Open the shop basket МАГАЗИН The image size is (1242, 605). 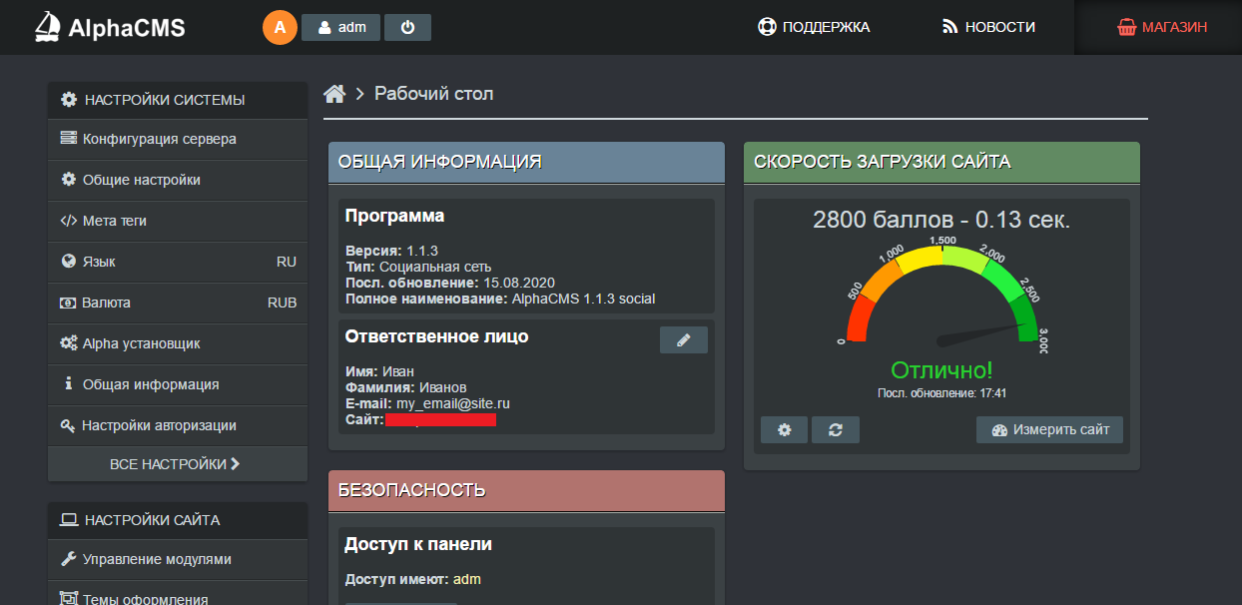(1161, 27)
